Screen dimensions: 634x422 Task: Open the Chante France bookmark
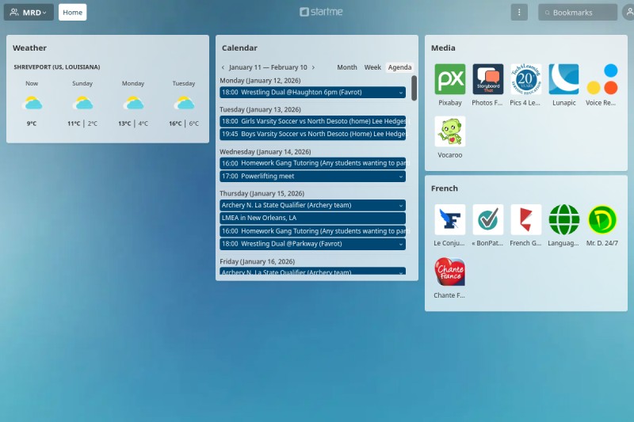click(x=450, y=272)
